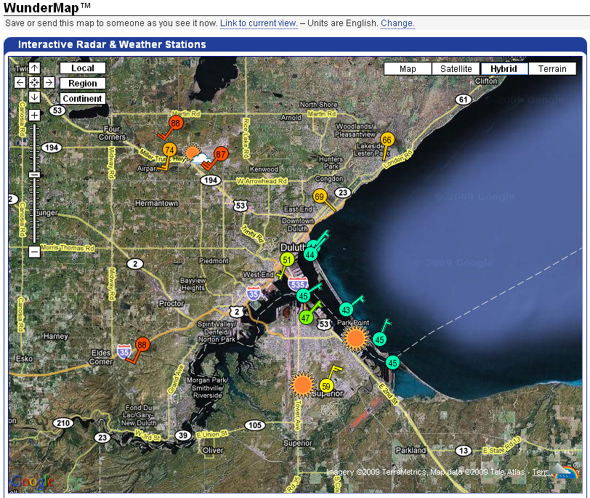Click the sun icon at Park Point
Viewport: 590px width, 498px height.
pos(355,339)
